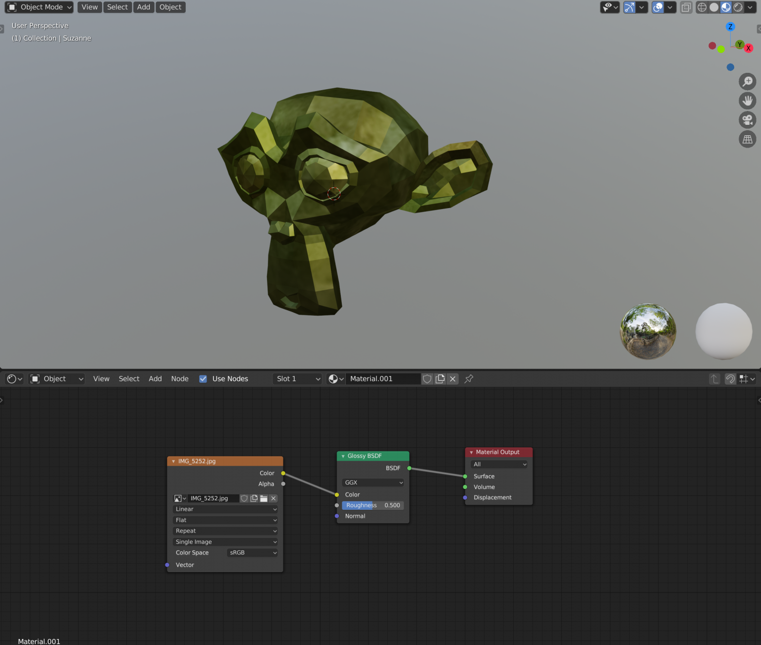
Task: Open the Color Space sRGB dropdown
Action: click(252, 552)
